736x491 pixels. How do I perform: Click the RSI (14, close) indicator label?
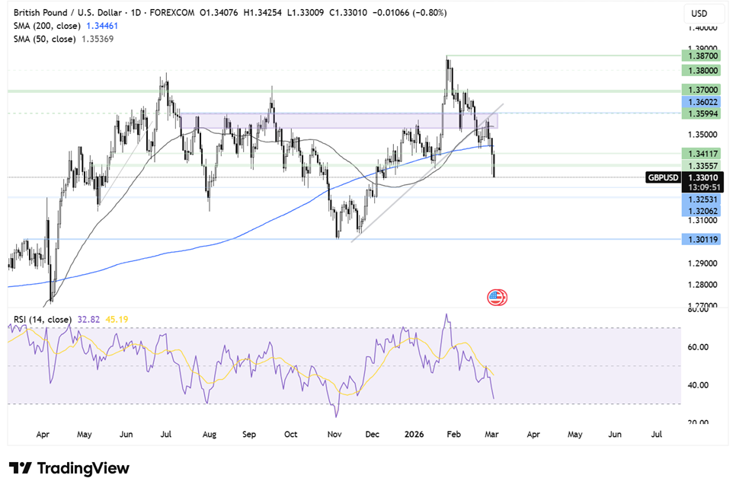[42, 320]
